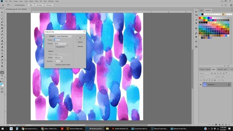Screen dimensions: 233x131
Task: Select the Path Selection tool
Action: (x=2, y=66)
